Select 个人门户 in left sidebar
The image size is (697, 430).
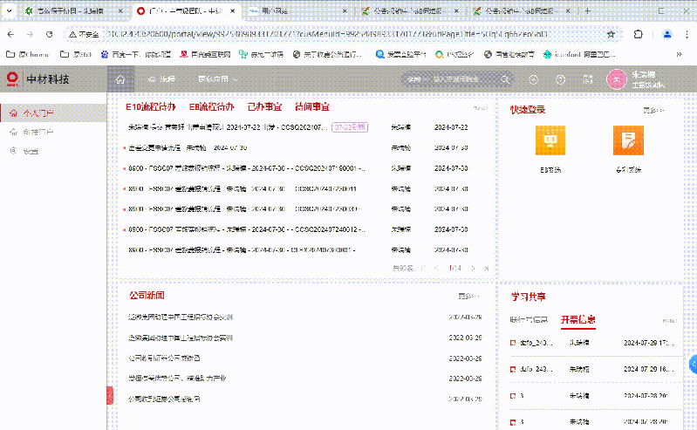coord(53,113)
